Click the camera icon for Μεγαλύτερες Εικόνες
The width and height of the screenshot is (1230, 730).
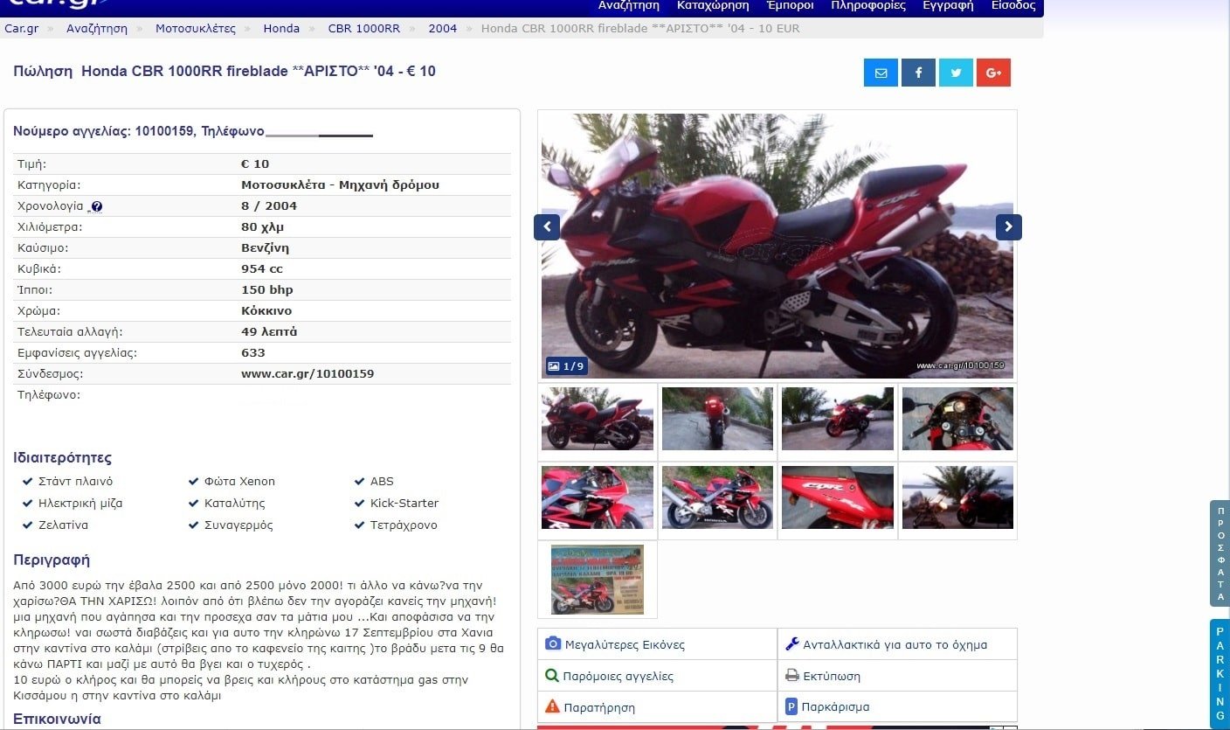pos(553,644)
